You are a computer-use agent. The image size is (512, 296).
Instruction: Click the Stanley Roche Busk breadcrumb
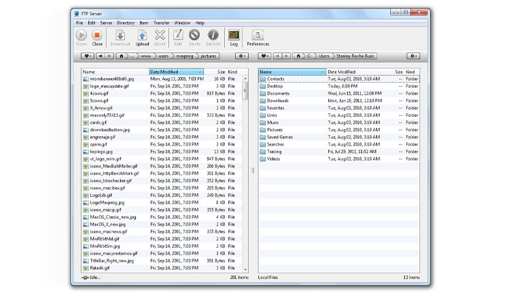[x=355, y=56]
